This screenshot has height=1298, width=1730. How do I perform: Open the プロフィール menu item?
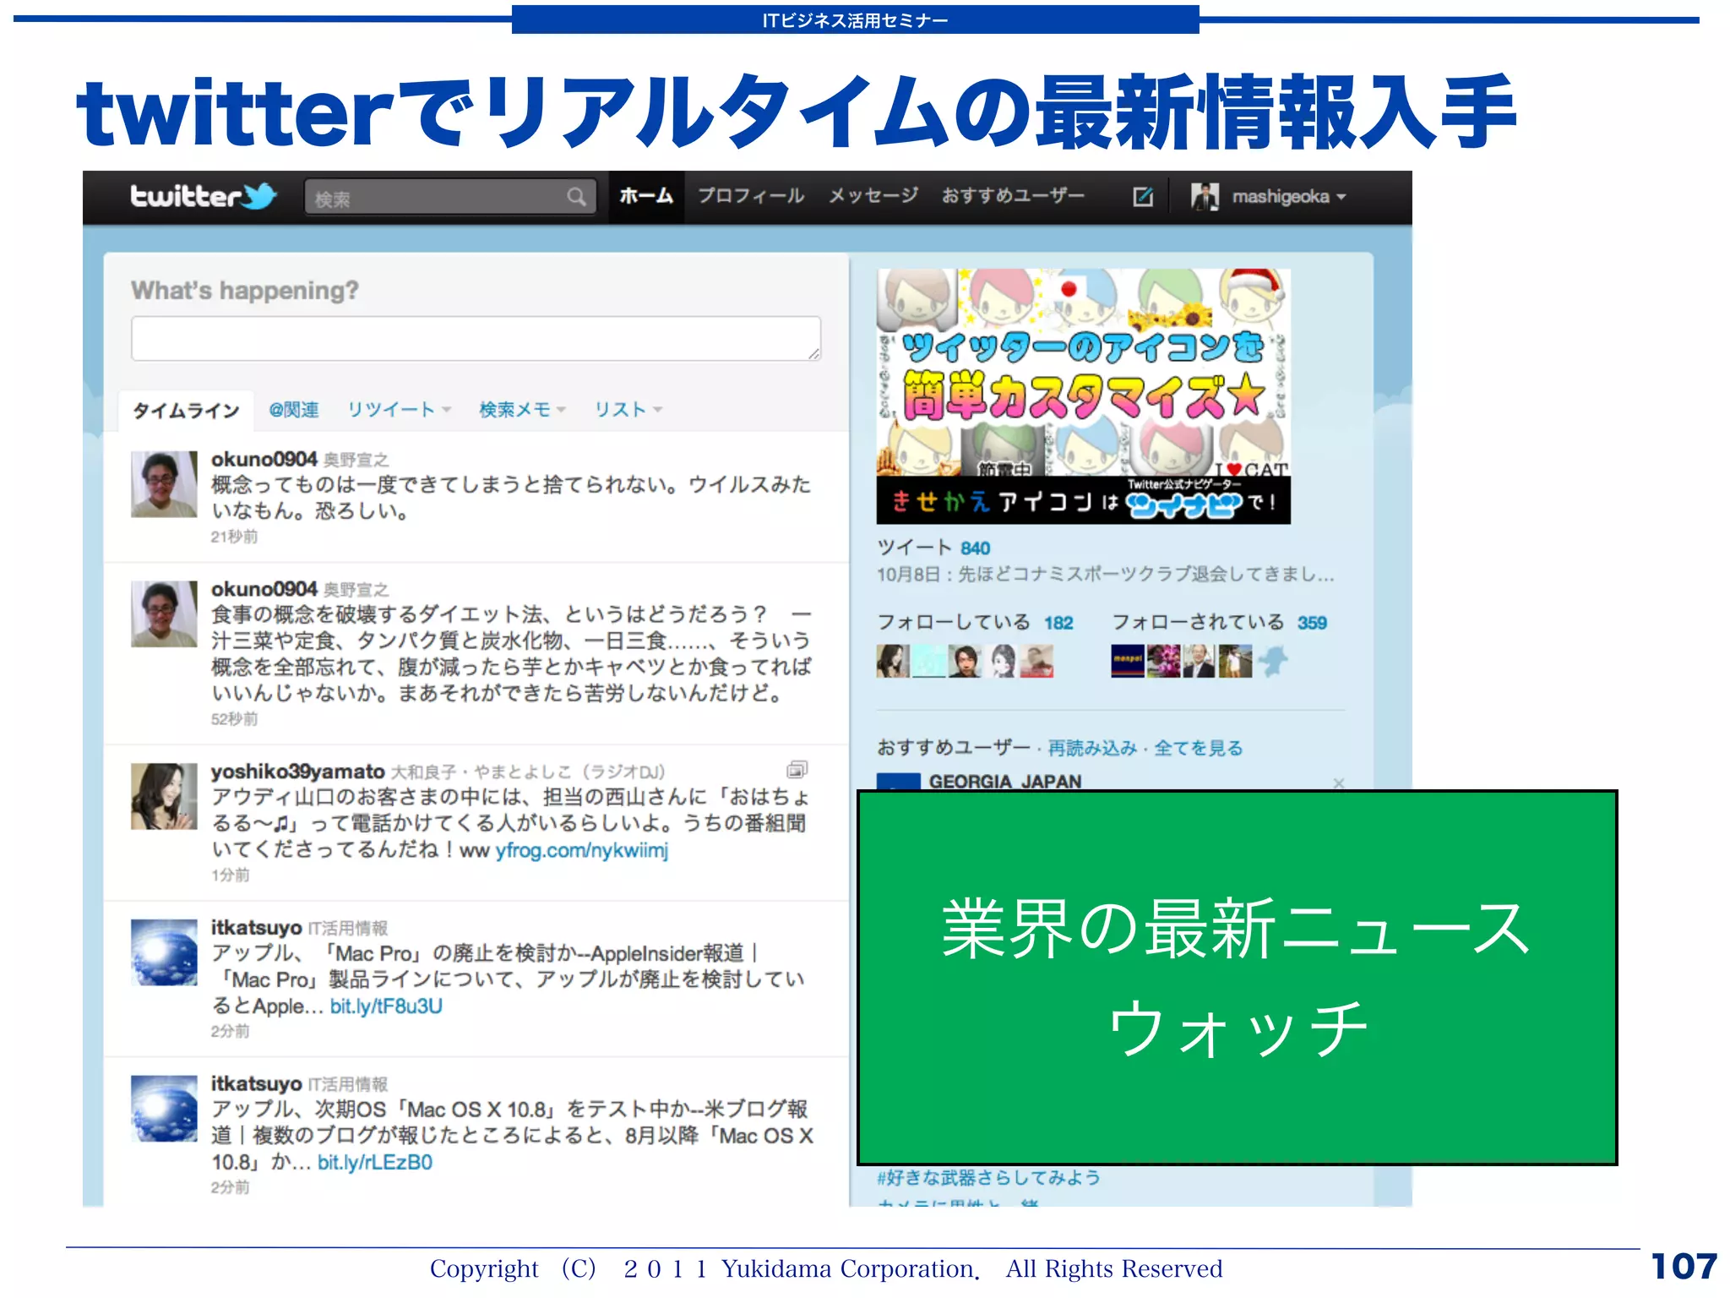point(751,196)
